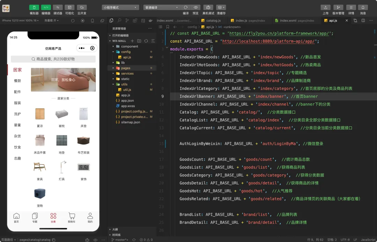This screenshot has width=377, height=242.
Task: Click the simulator search box 商品搜索
Action: click(x=53, y=59)
